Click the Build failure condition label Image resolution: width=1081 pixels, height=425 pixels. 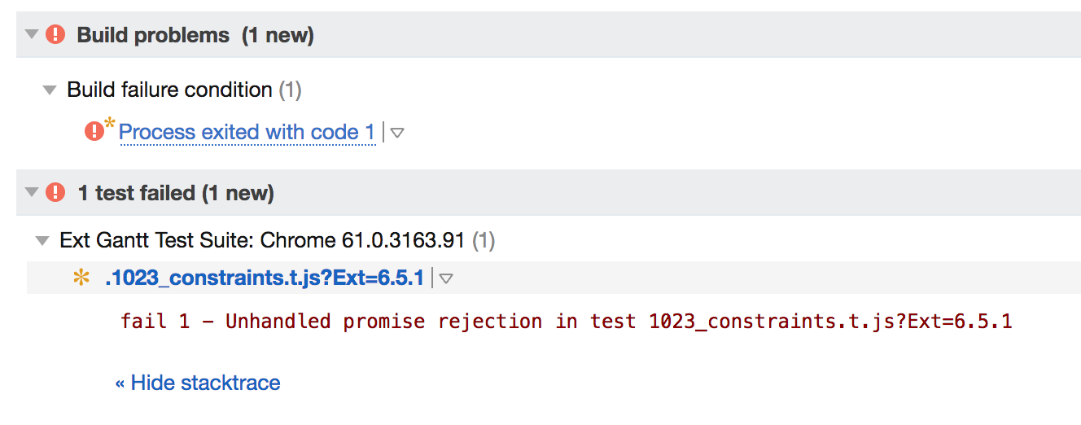169,90
